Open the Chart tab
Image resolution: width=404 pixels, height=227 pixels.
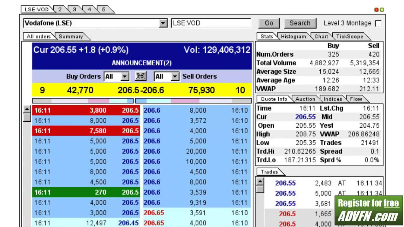[321, 37]
